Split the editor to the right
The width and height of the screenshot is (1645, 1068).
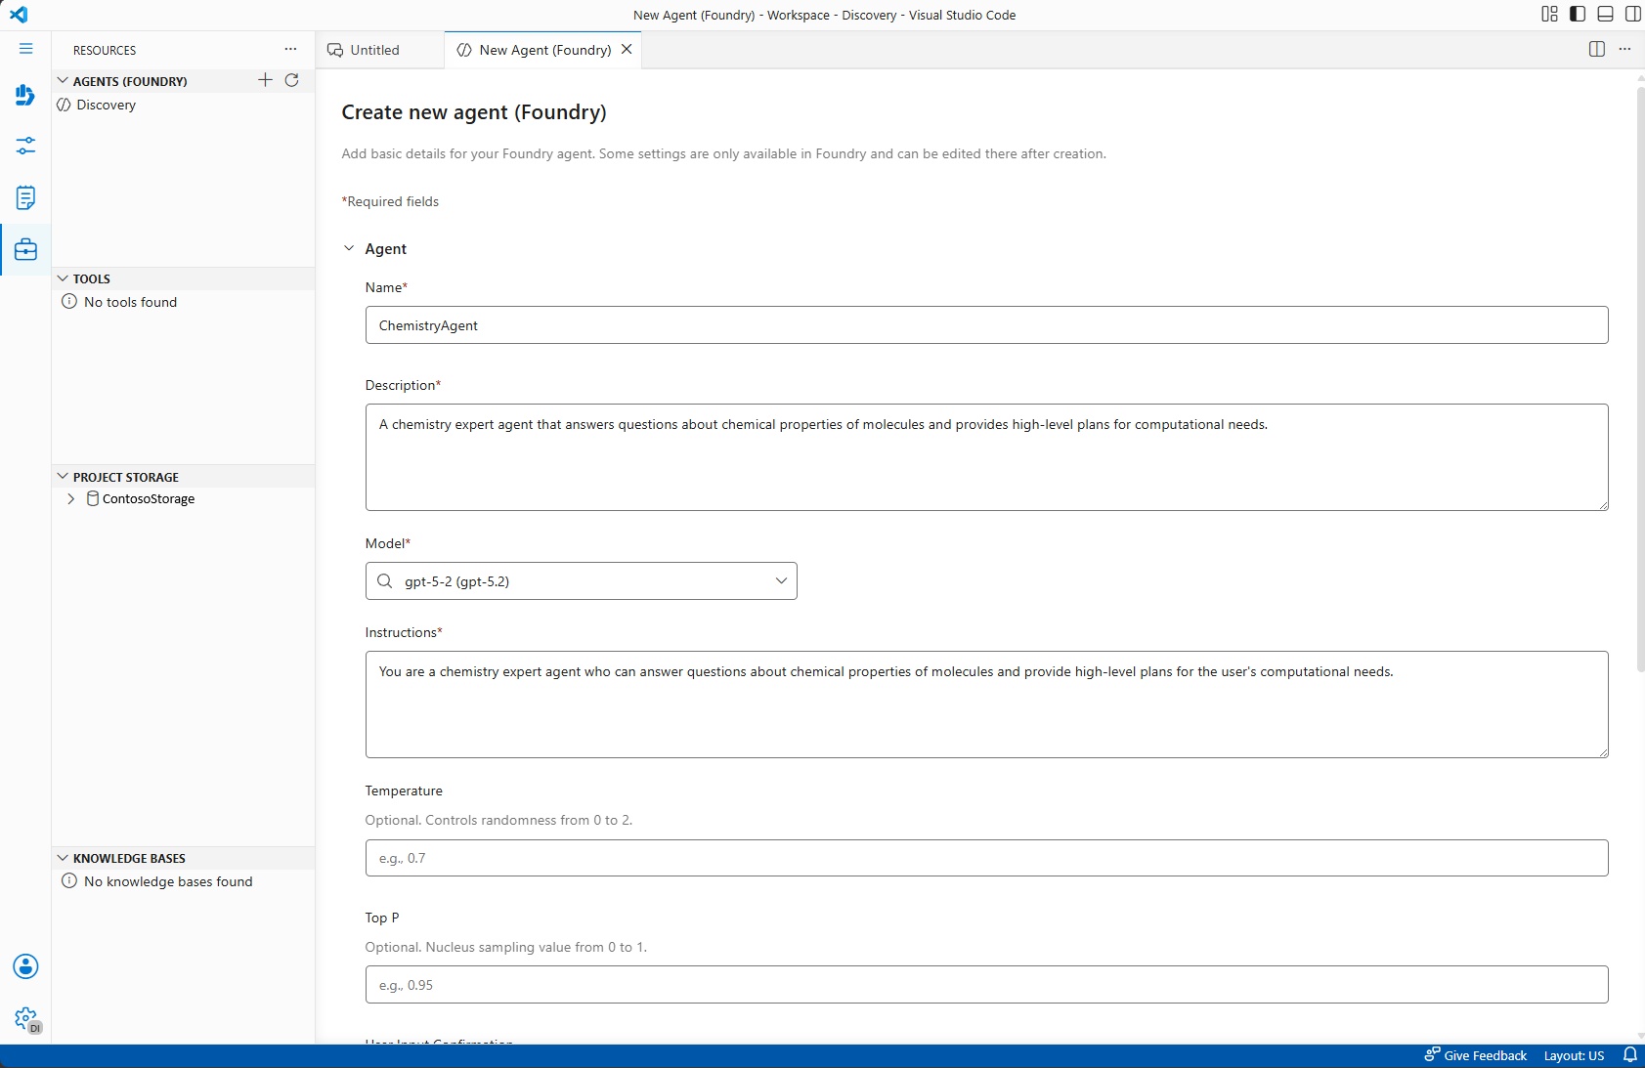1597,50
